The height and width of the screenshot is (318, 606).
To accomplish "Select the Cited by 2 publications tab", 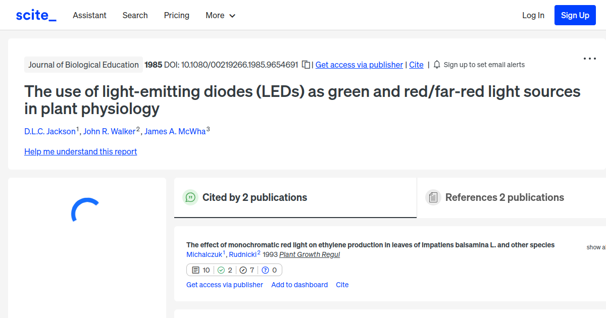I will pyautogui.click(x=255, y=197).
